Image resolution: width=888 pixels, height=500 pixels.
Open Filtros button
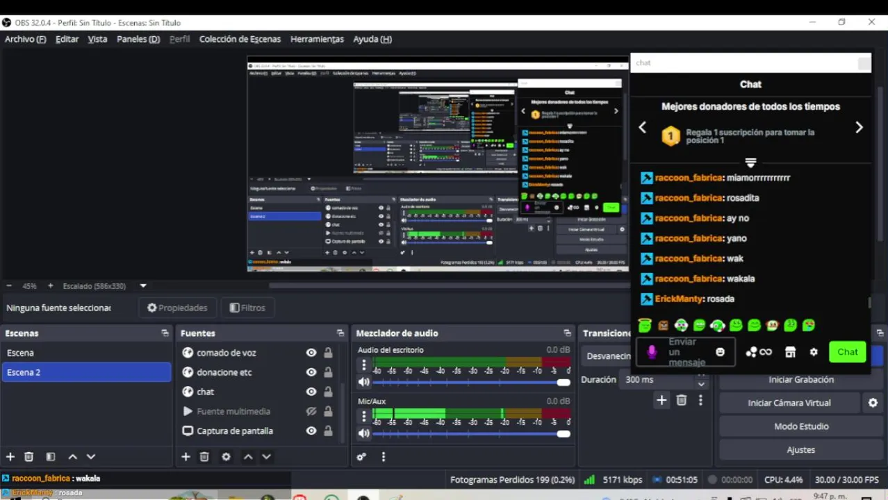(x=247, y=308)
